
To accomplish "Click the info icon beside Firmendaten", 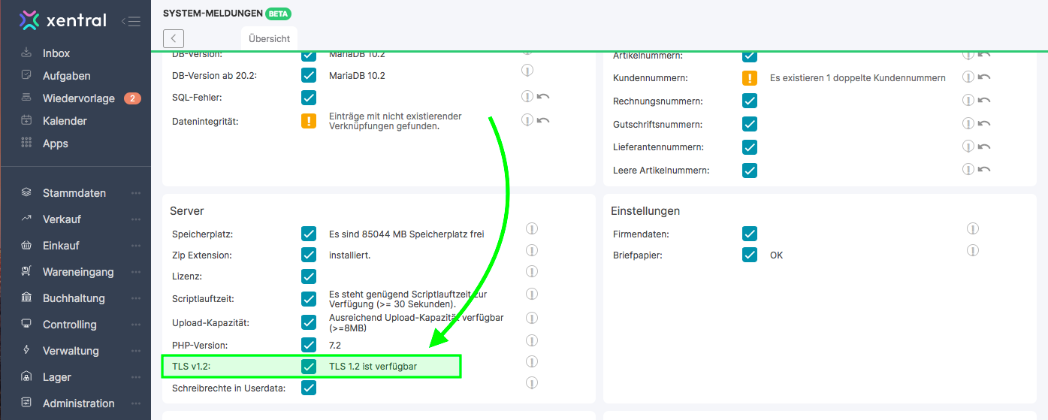I will tap(973, 229).
